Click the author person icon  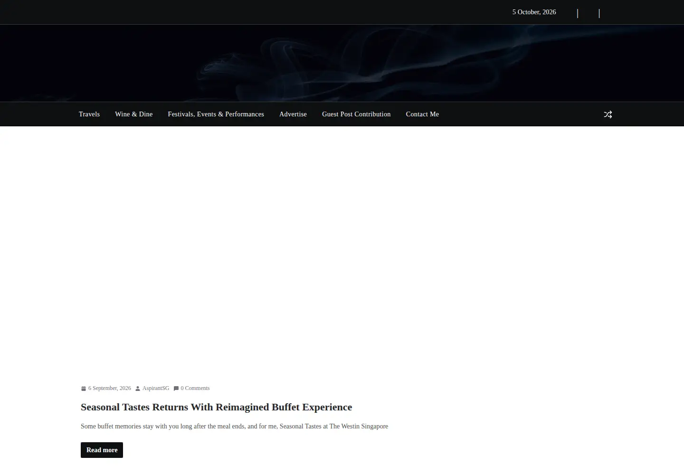pyautogui.click(x=138, y=389)
